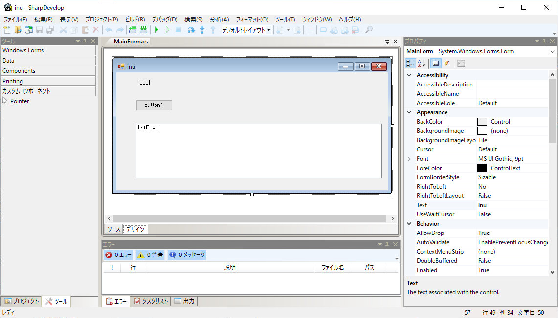Build the solution using the build icon
The image size is (558, 318).
[x=133, y=29]
